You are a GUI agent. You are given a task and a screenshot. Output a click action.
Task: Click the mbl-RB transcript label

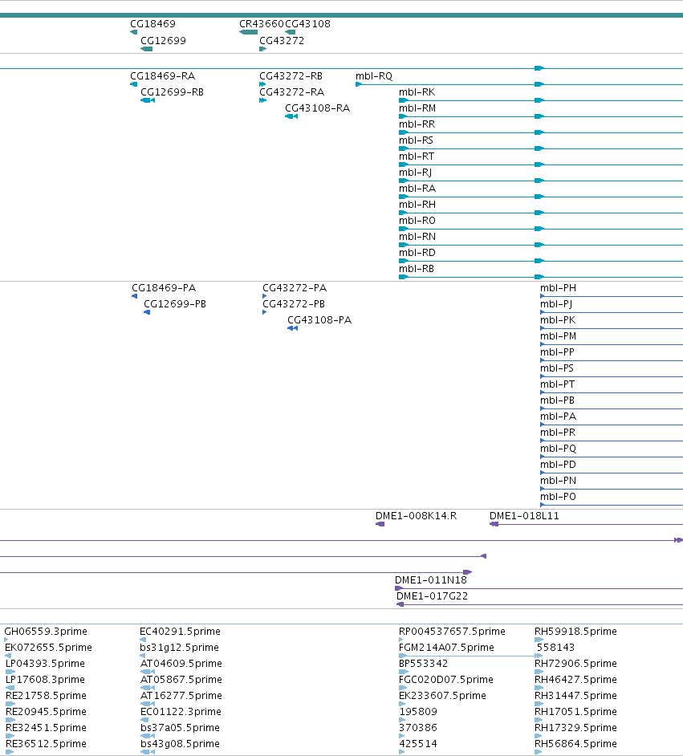[x=417, y=269]
